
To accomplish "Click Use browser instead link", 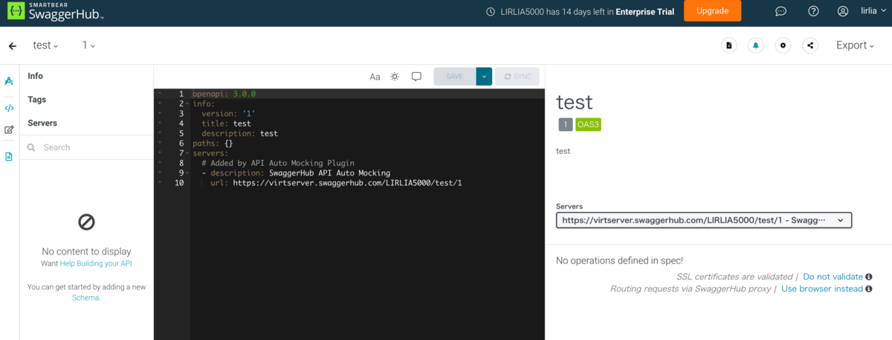I will (x=822, y=289).
